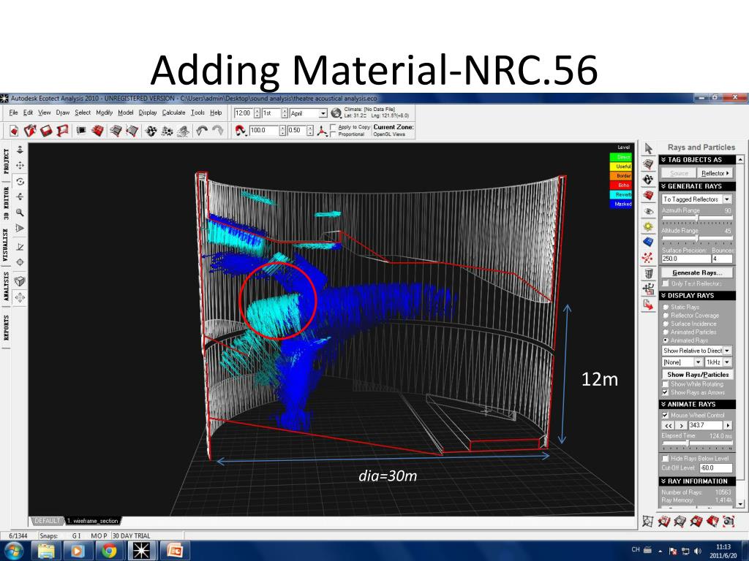Toggle the Apply to Copy checkbox

[333, 127]
